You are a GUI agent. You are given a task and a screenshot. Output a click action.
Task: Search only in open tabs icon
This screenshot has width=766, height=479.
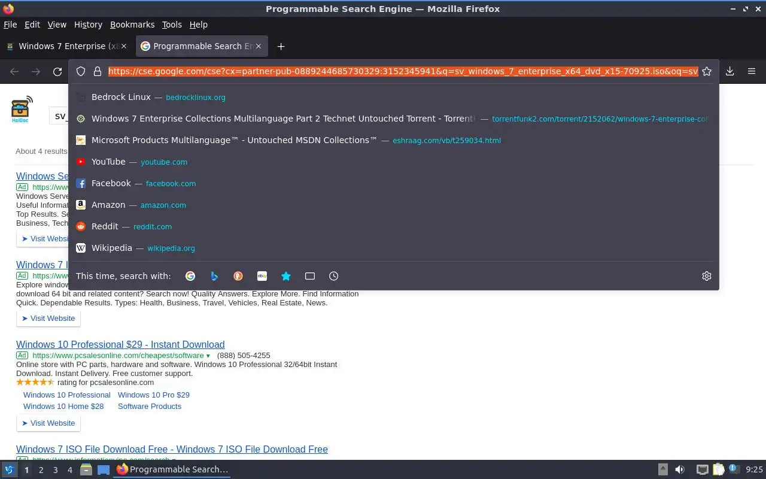click(310, 276)
